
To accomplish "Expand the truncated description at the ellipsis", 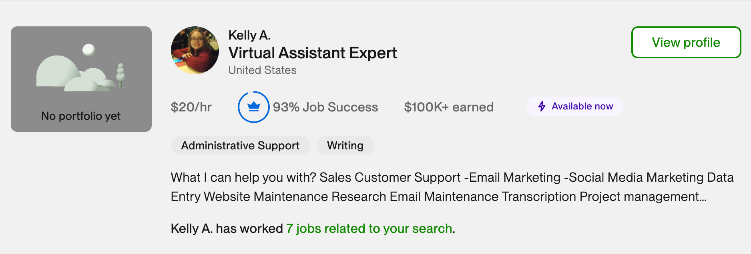I will click(703, 197).
